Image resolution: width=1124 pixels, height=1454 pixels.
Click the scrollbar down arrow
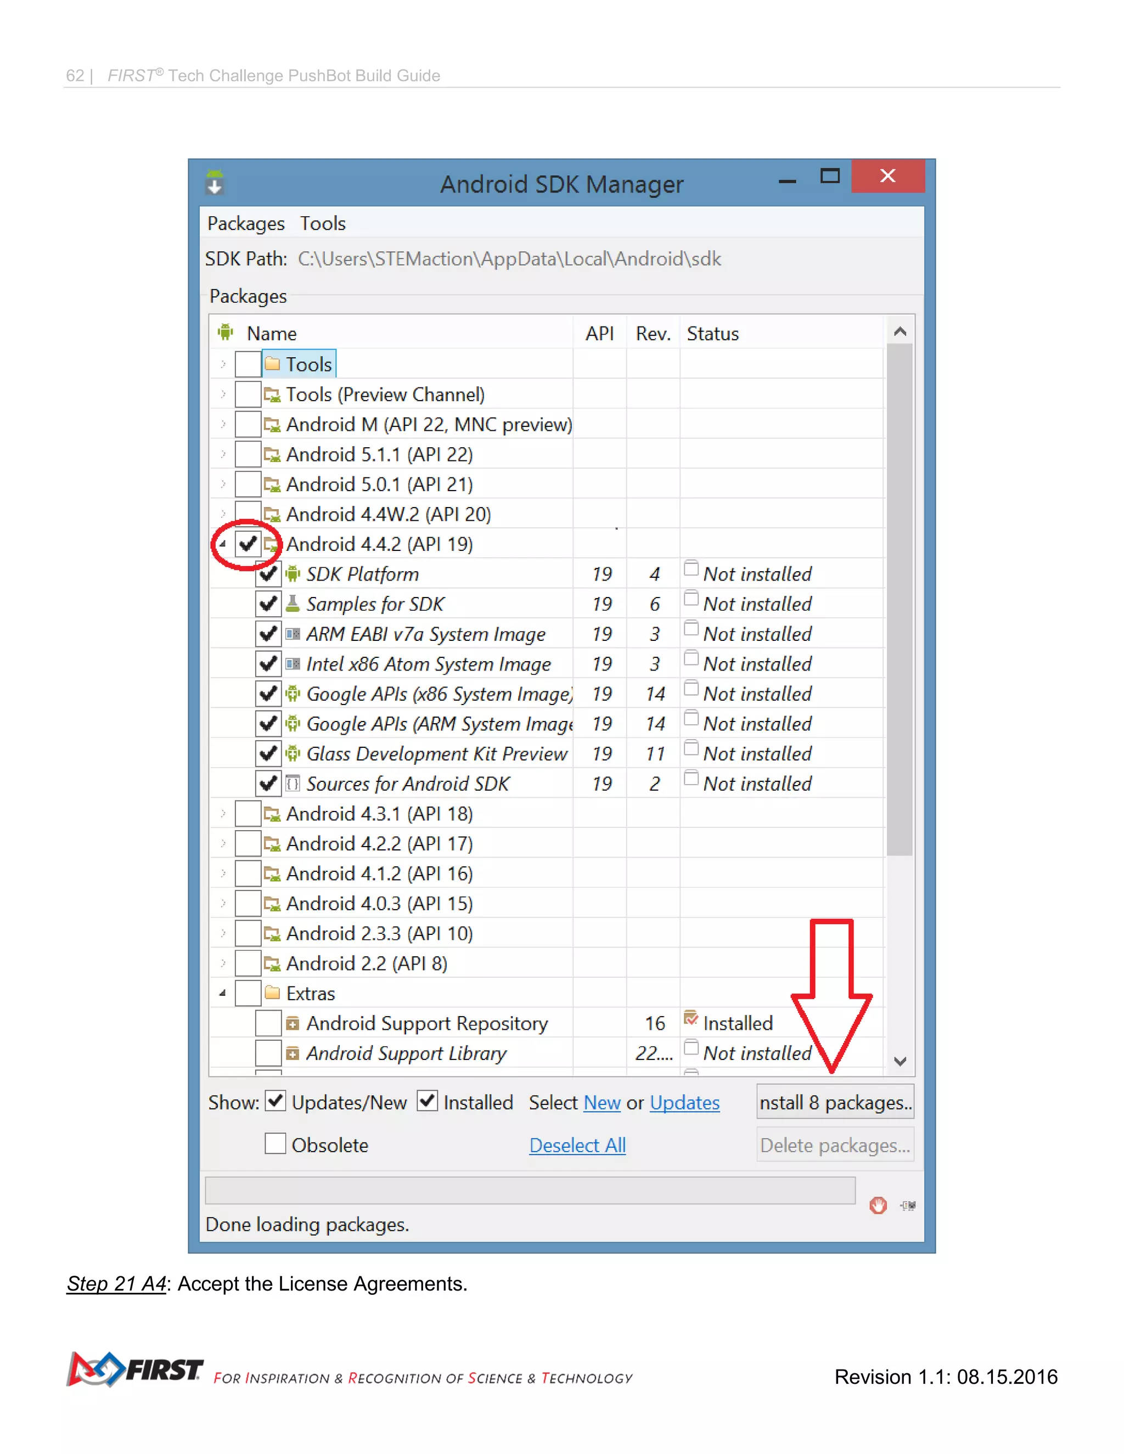[900, 1061]
